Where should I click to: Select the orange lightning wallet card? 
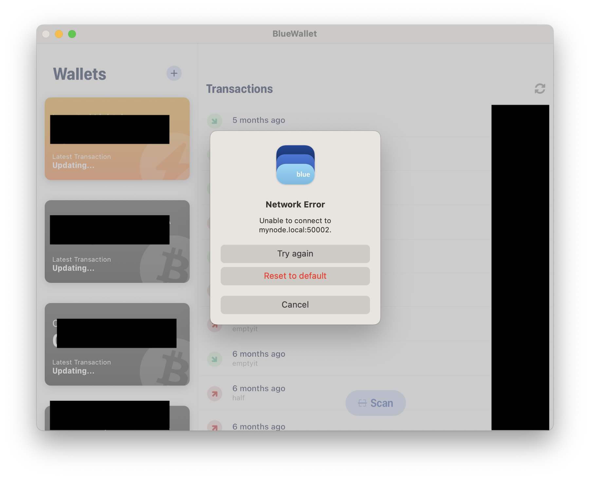117,138
